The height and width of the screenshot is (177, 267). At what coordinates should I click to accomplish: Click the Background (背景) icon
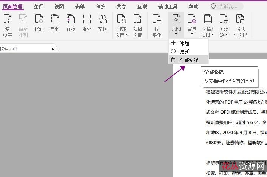(192, 19)
